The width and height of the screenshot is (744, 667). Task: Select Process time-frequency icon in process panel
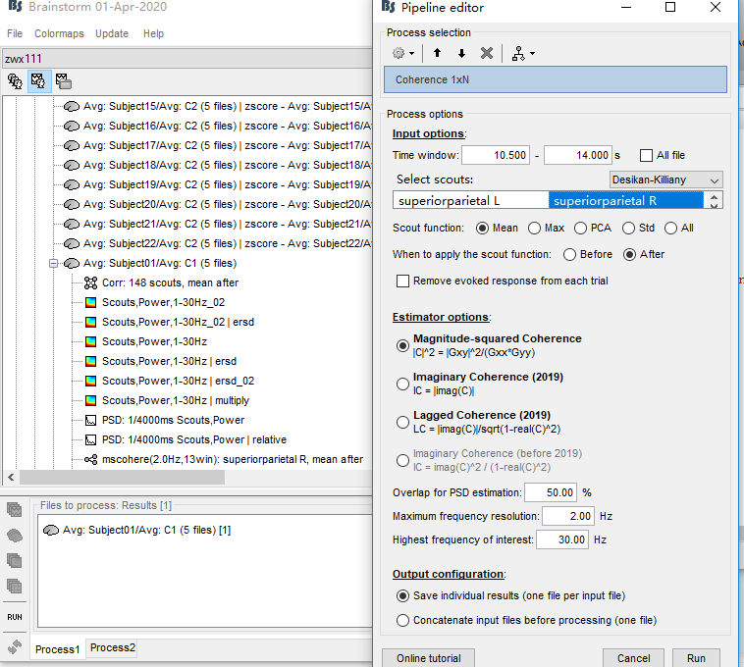pyautogui.click(x=15, y=561)
